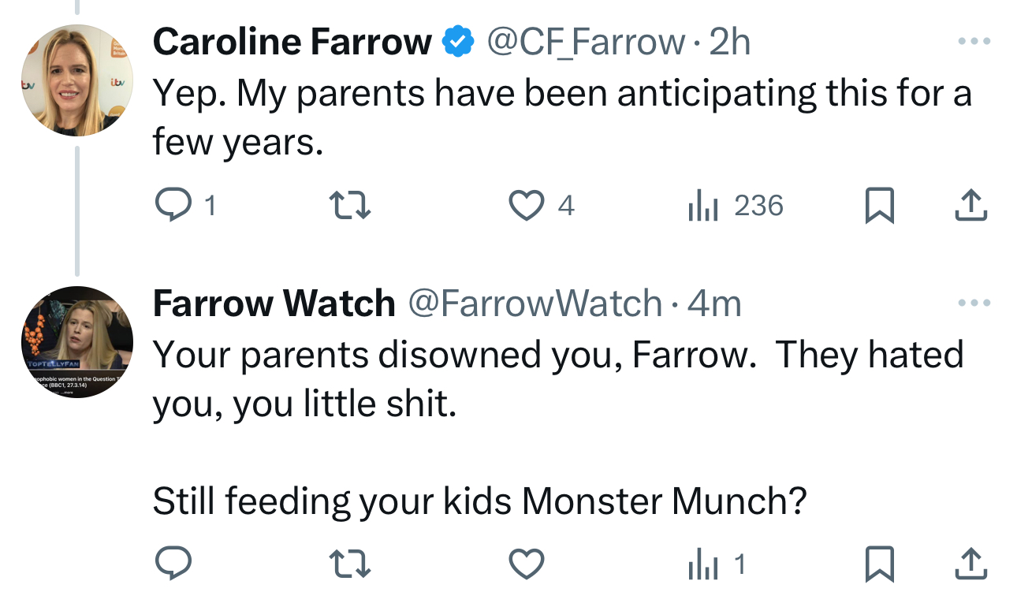Screen dimensions: 1017x607
Task: Open the Farrow Watch display name
Action: click(274, 303)
